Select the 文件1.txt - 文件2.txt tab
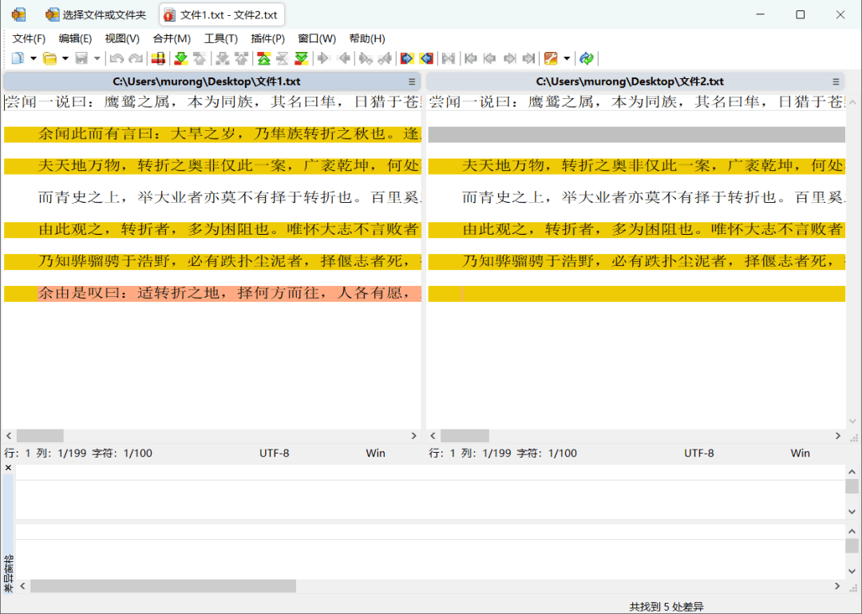This screenshot has height=614, width=862. pyautogui.click(x=222, y=15)
